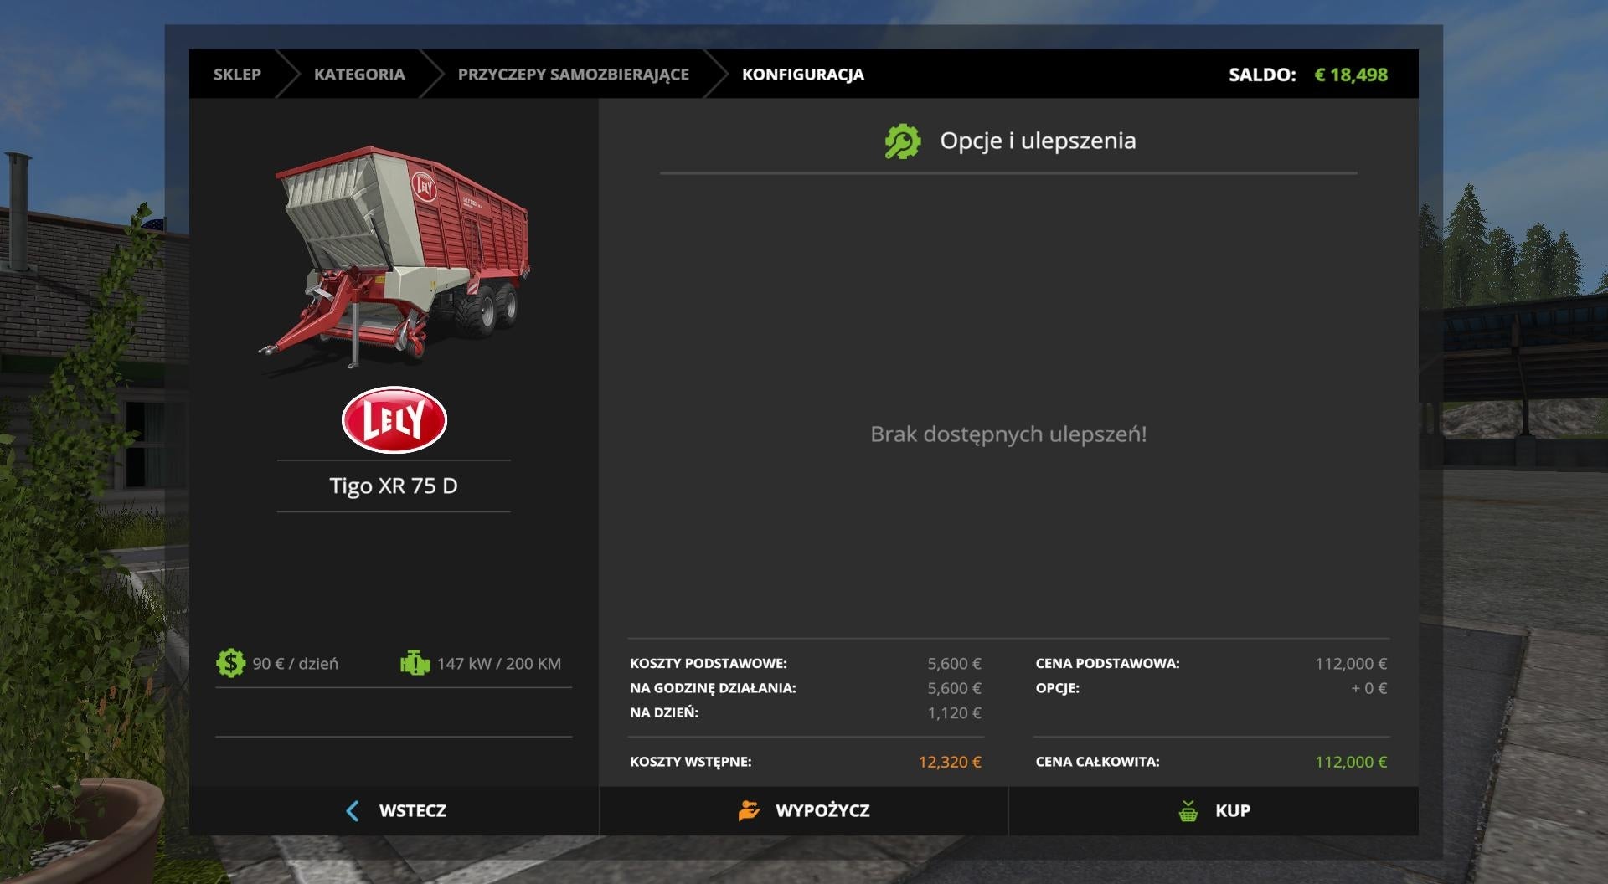Click the green engine power icon
Image resolution: width=1608 pixels, height=884 pixels.
click(415, 663)
